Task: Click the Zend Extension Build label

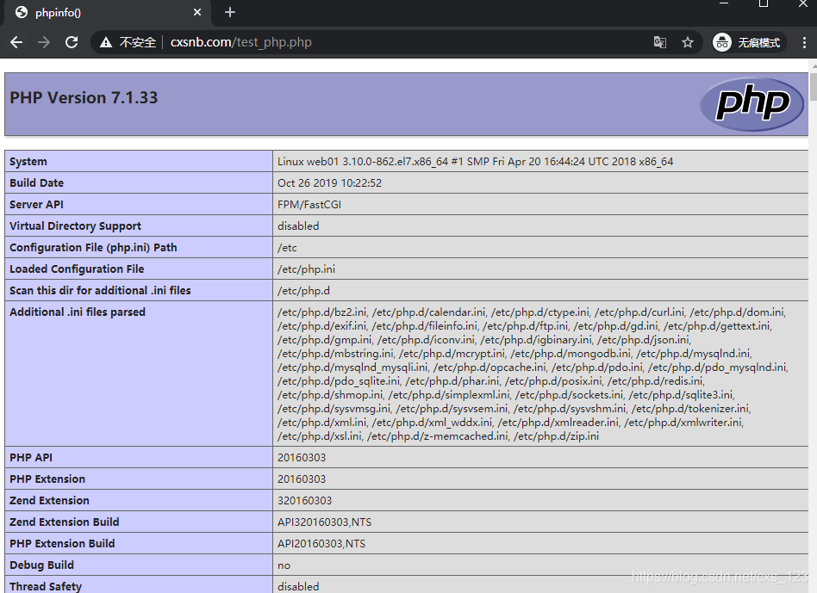Action: coord(64,522)
